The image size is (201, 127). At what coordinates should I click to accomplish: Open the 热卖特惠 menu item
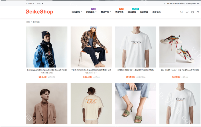(119, 12)
